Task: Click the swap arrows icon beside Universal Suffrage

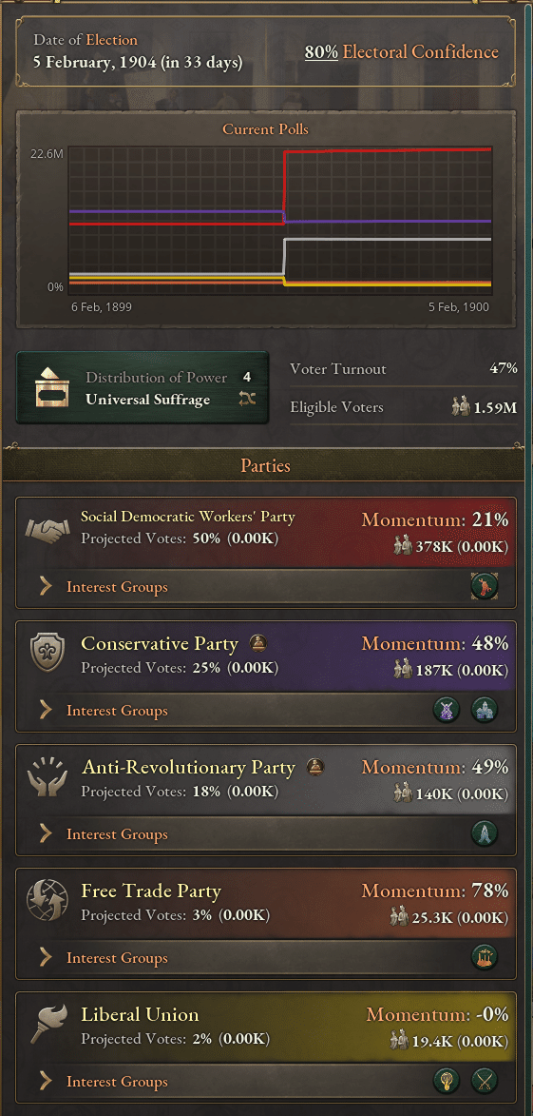Action: pyautogui.click(x=247, y=400)
